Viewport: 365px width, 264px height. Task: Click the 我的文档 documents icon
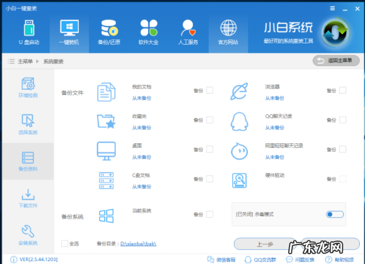[106, 92]
